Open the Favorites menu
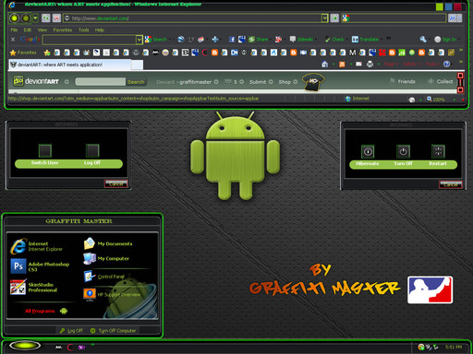The width and height of the screenshot is (473, 354). pyautogui.click(x=63, y=29)
